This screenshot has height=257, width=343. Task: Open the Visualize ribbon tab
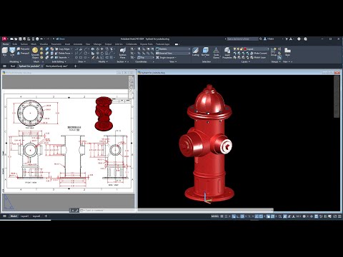tap(44, 44)
